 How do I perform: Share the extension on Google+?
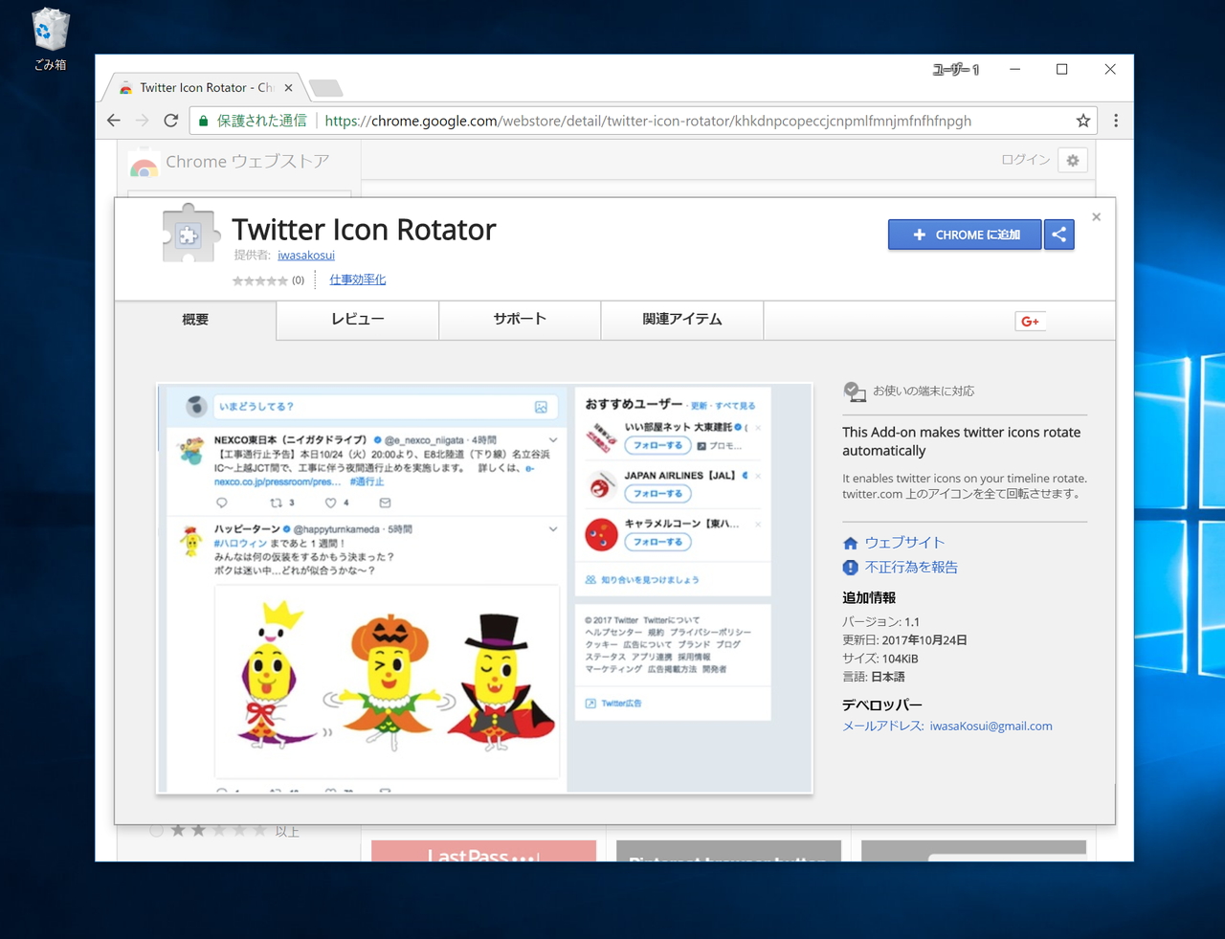pos(1030,321)
